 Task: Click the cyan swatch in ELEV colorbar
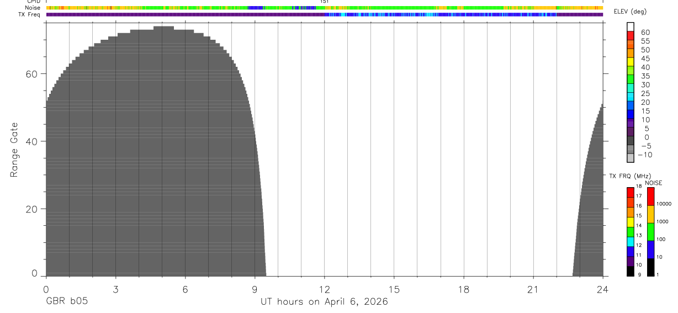coord(631,96)
